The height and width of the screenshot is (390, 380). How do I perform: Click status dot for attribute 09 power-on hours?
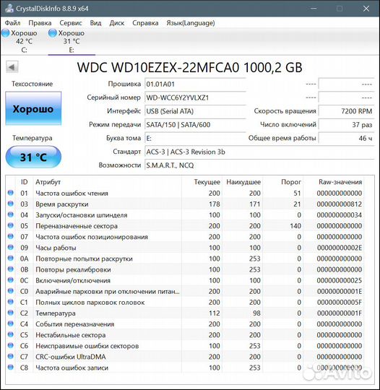pyautogui.click(x=11, y=247)
